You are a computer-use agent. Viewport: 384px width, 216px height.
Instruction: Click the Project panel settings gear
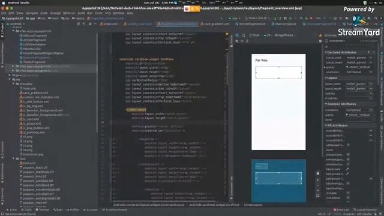point(90,24)
